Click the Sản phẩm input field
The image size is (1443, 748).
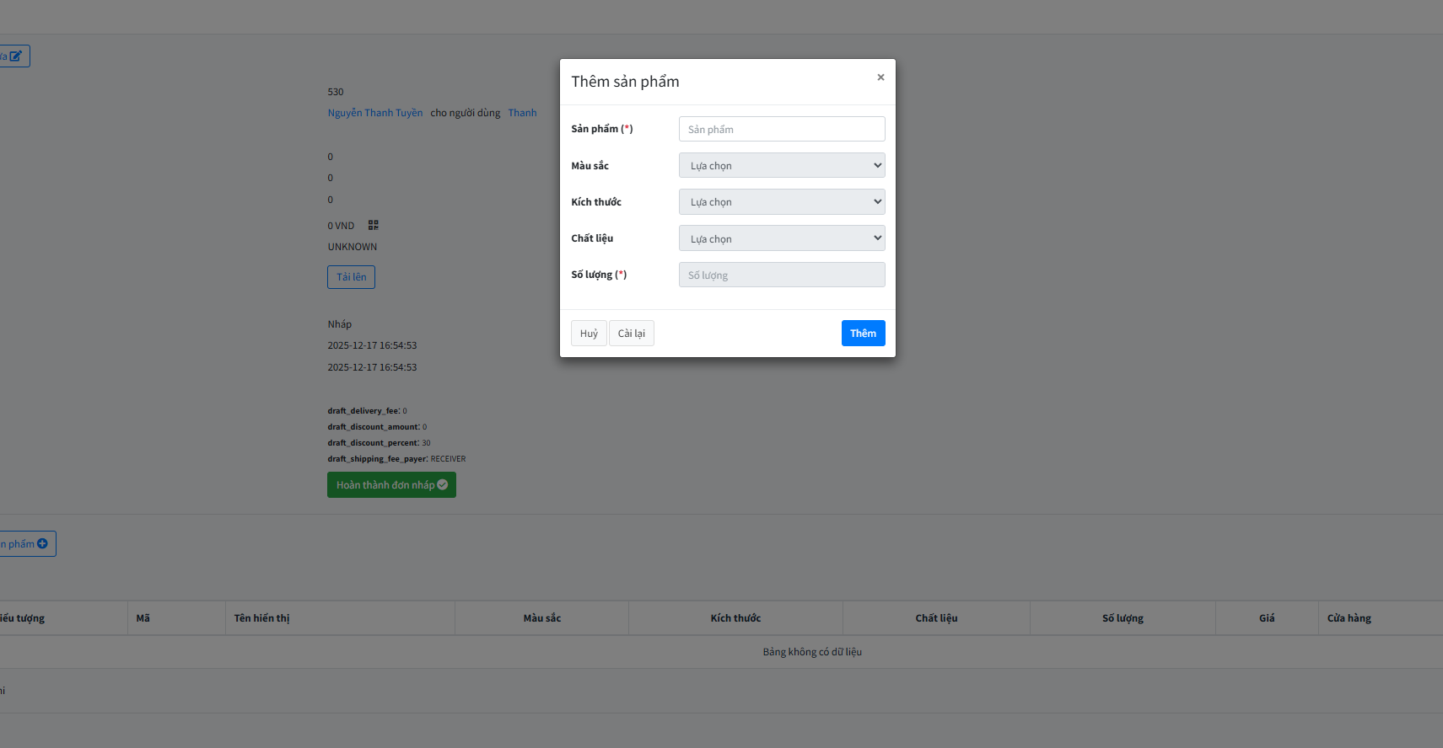781,129
